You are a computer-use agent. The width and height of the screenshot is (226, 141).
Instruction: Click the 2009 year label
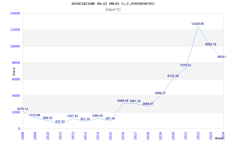point(35,136)
